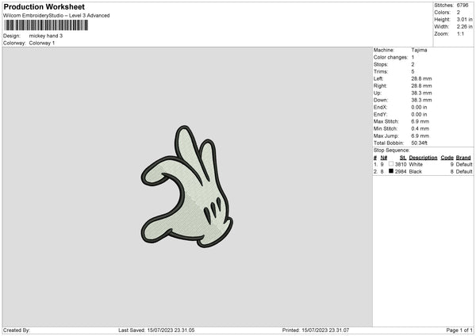Image resolution: width=476 pixels, height=336 pixels.
Task: Select the Up value 38.3 mm
Action: (421, 93)
